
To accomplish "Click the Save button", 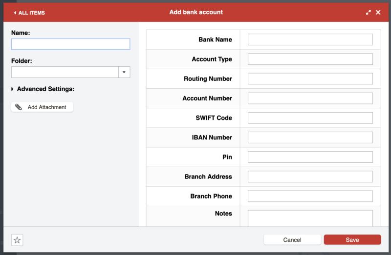I will [x=352, y=240].
